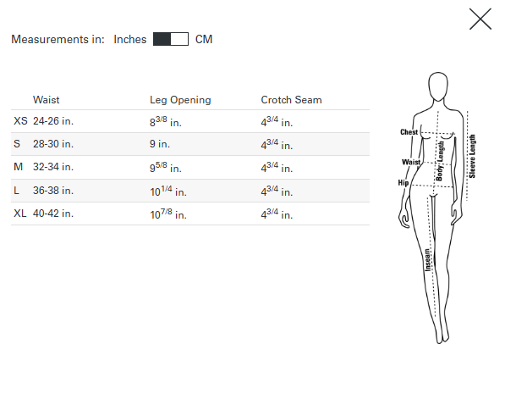Select the L size row label

(x=16, y=191)
